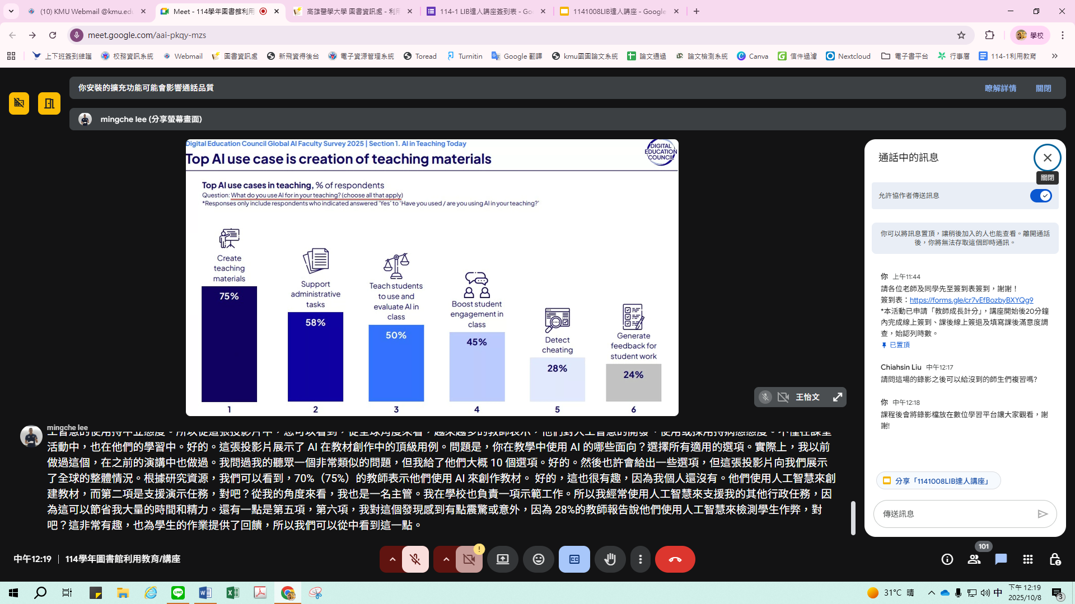The width and height of the screenshot is (1075, 604).
Task: Unmute the microphone button
Action: pyautogui.click(x=415, y=559)
